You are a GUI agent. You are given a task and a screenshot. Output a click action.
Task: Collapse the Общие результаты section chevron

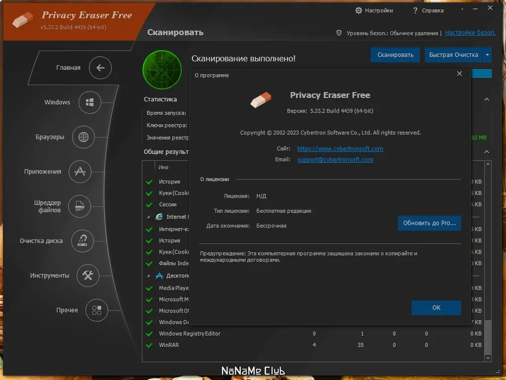tap(487, 151)
